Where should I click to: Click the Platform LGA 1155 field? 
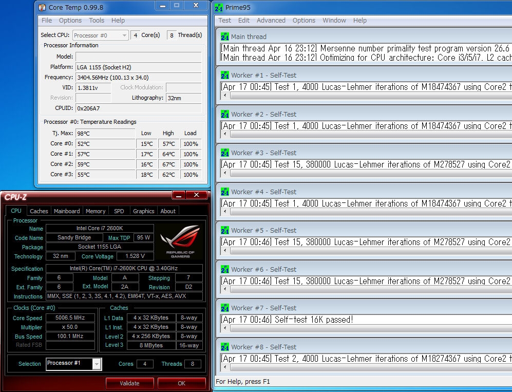pos(139,67)
